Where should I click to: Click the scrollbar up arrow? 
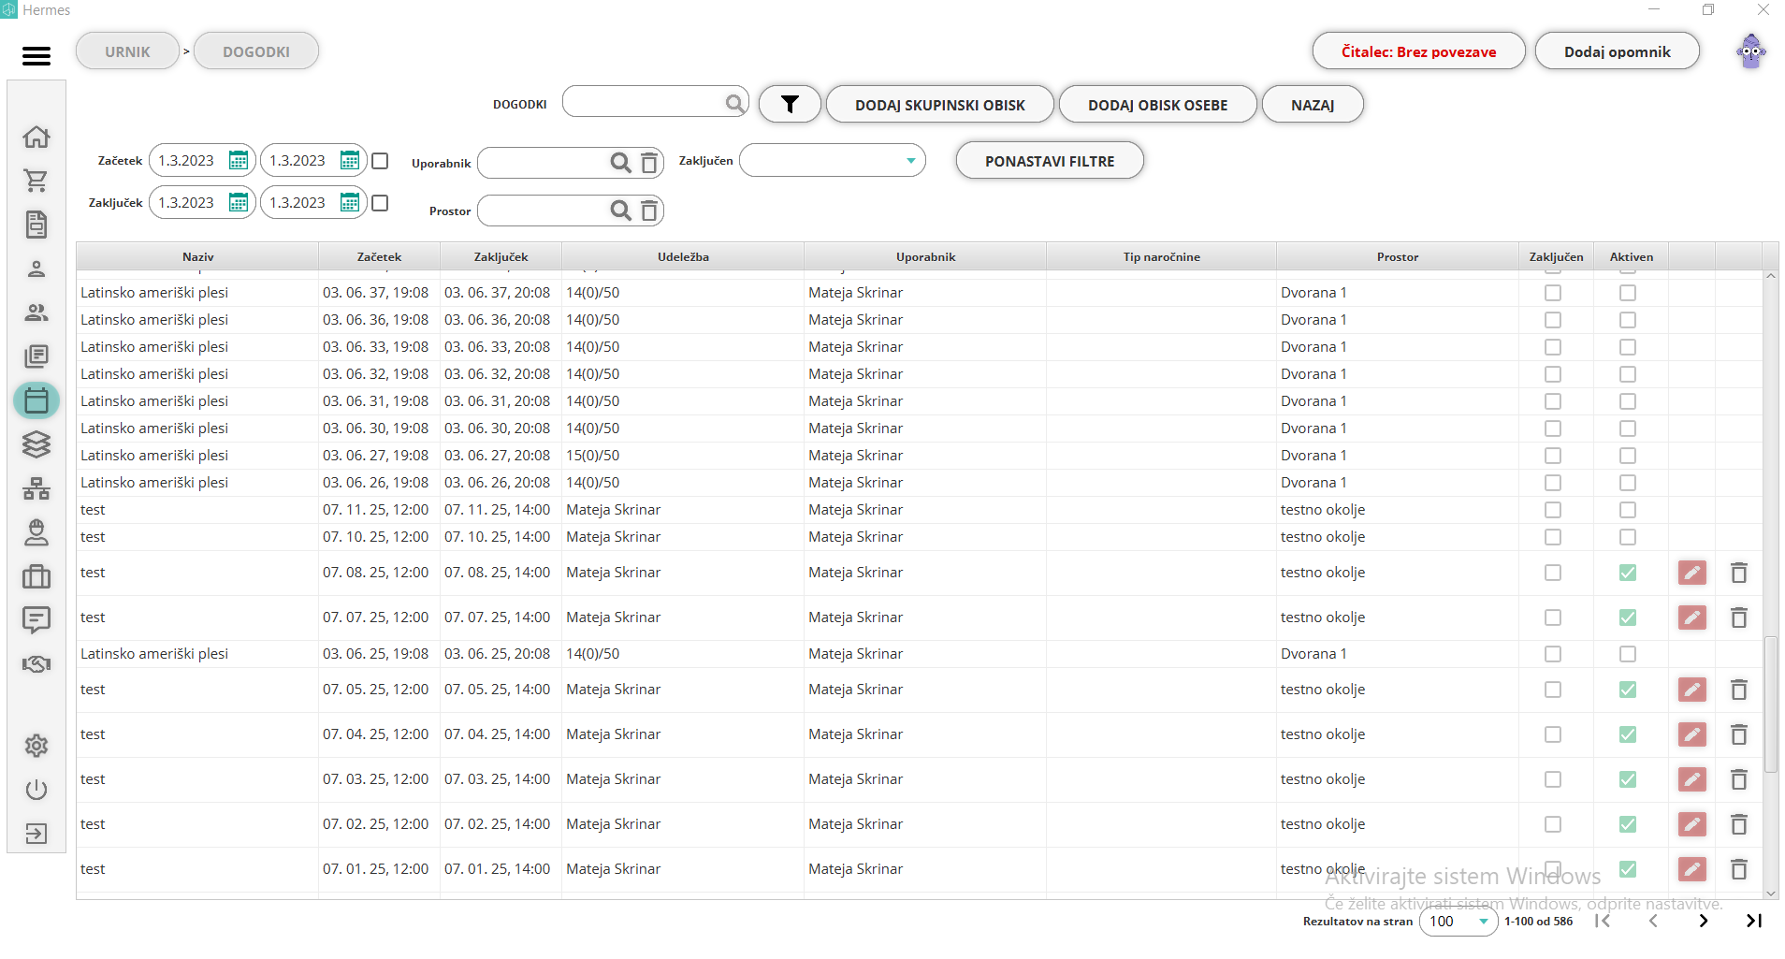[1771, 276]
